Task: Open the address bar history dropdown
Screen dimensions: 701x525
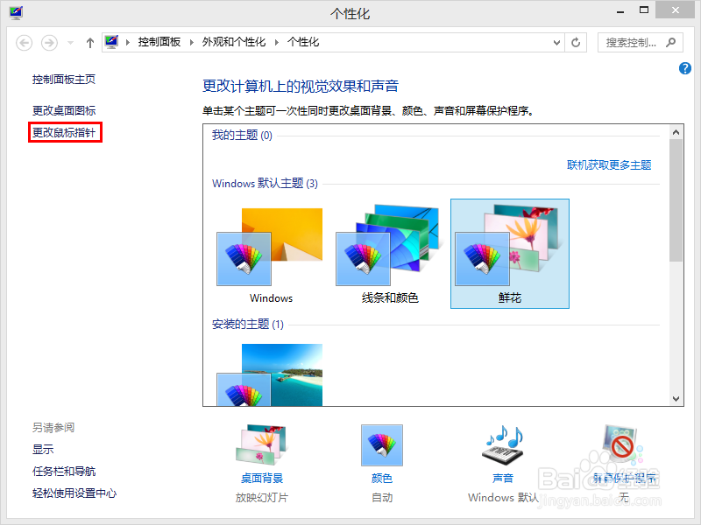Action: (556, 43)
